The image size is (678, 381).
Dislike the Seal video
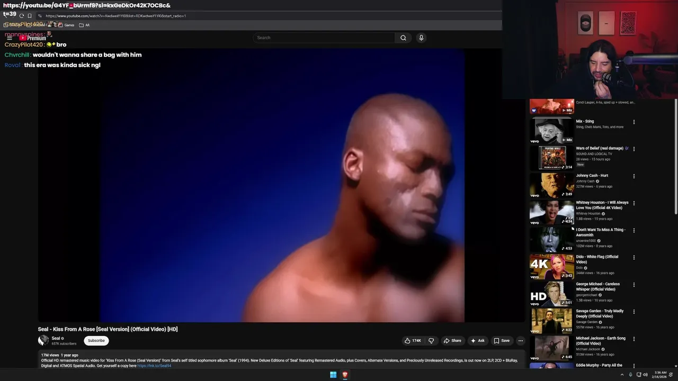(x=431, y=341)
